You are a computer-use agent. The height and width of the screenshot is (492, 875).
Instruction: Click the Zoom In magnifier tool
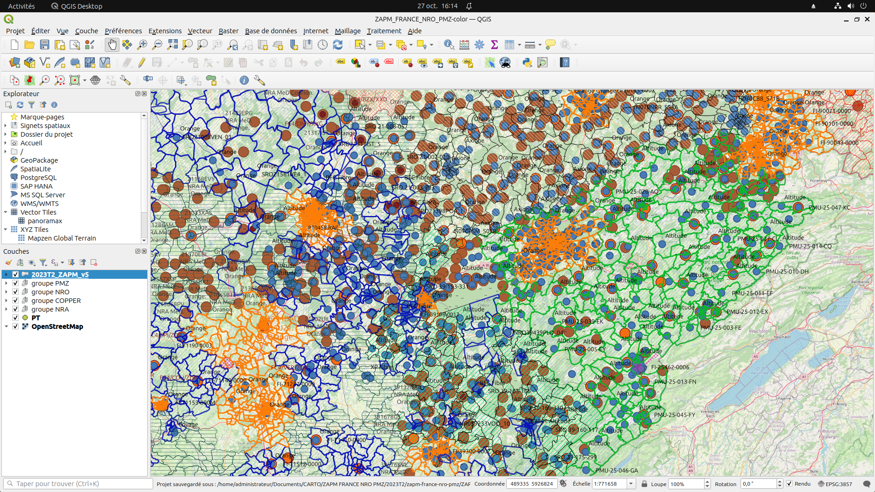pyautogui.click(x=142, y=45)
